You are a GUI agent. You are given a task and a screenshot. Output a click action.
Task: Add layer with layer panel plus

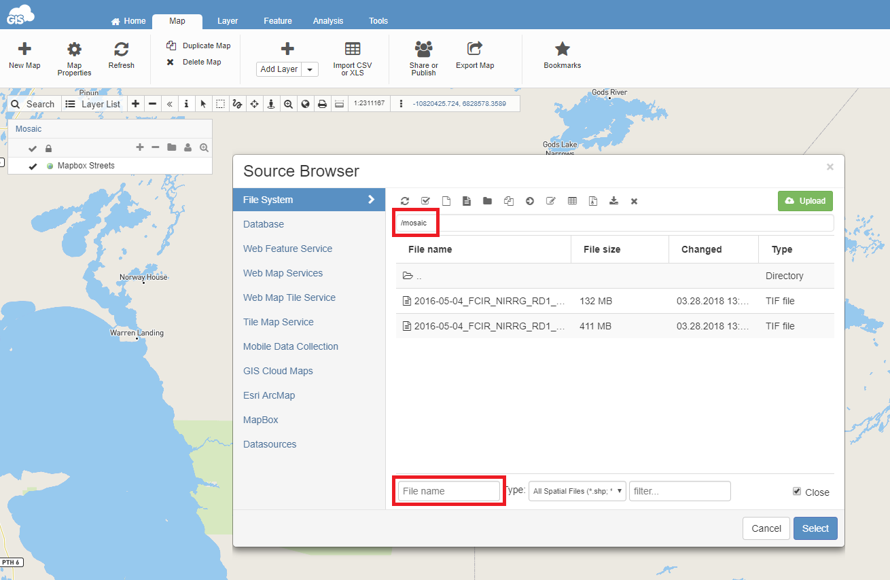point(140,147)
